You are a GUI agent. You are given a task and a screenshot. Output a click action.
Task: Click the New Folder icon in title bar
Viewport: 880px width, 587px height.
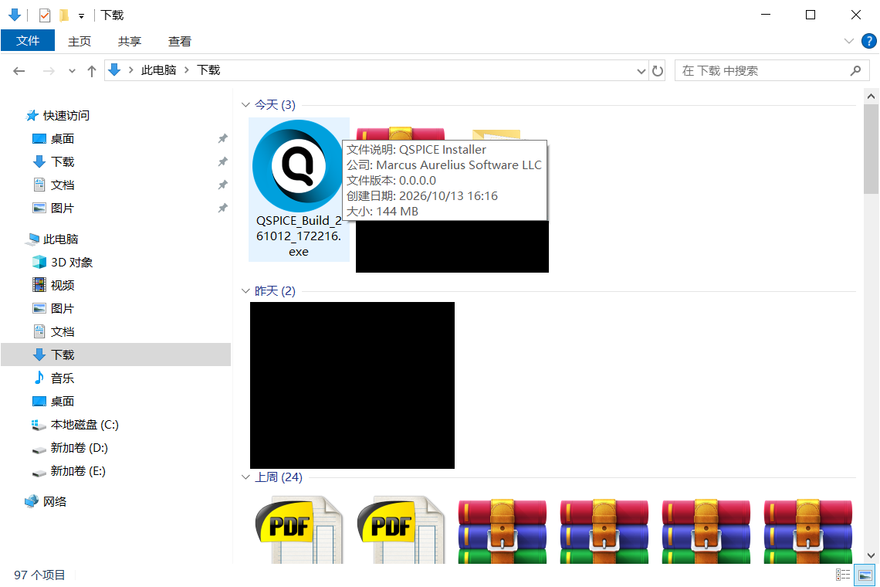point(65,15)
